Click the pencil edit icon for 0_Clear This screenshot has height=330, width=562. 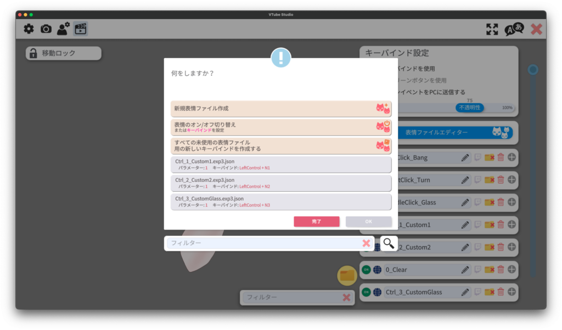point(465,270)
